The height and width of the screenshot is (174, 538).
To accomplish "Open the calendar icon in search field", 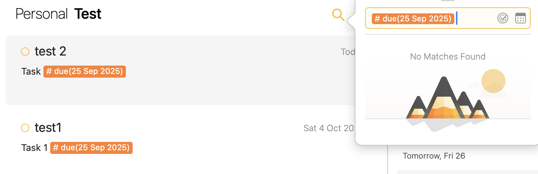I will pos(520,18).
